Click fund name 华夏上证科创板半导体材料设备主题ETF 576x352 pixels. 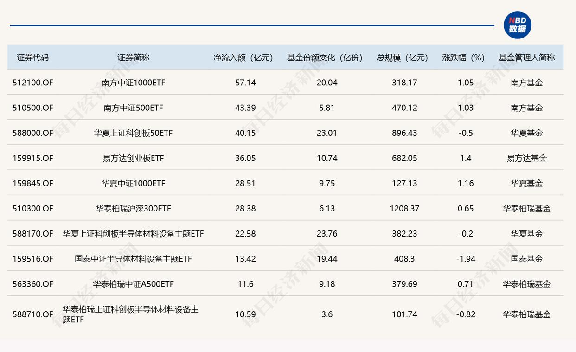pos(133,233)
